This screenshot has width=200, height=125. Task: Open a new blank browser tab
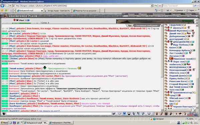point(102,11)
